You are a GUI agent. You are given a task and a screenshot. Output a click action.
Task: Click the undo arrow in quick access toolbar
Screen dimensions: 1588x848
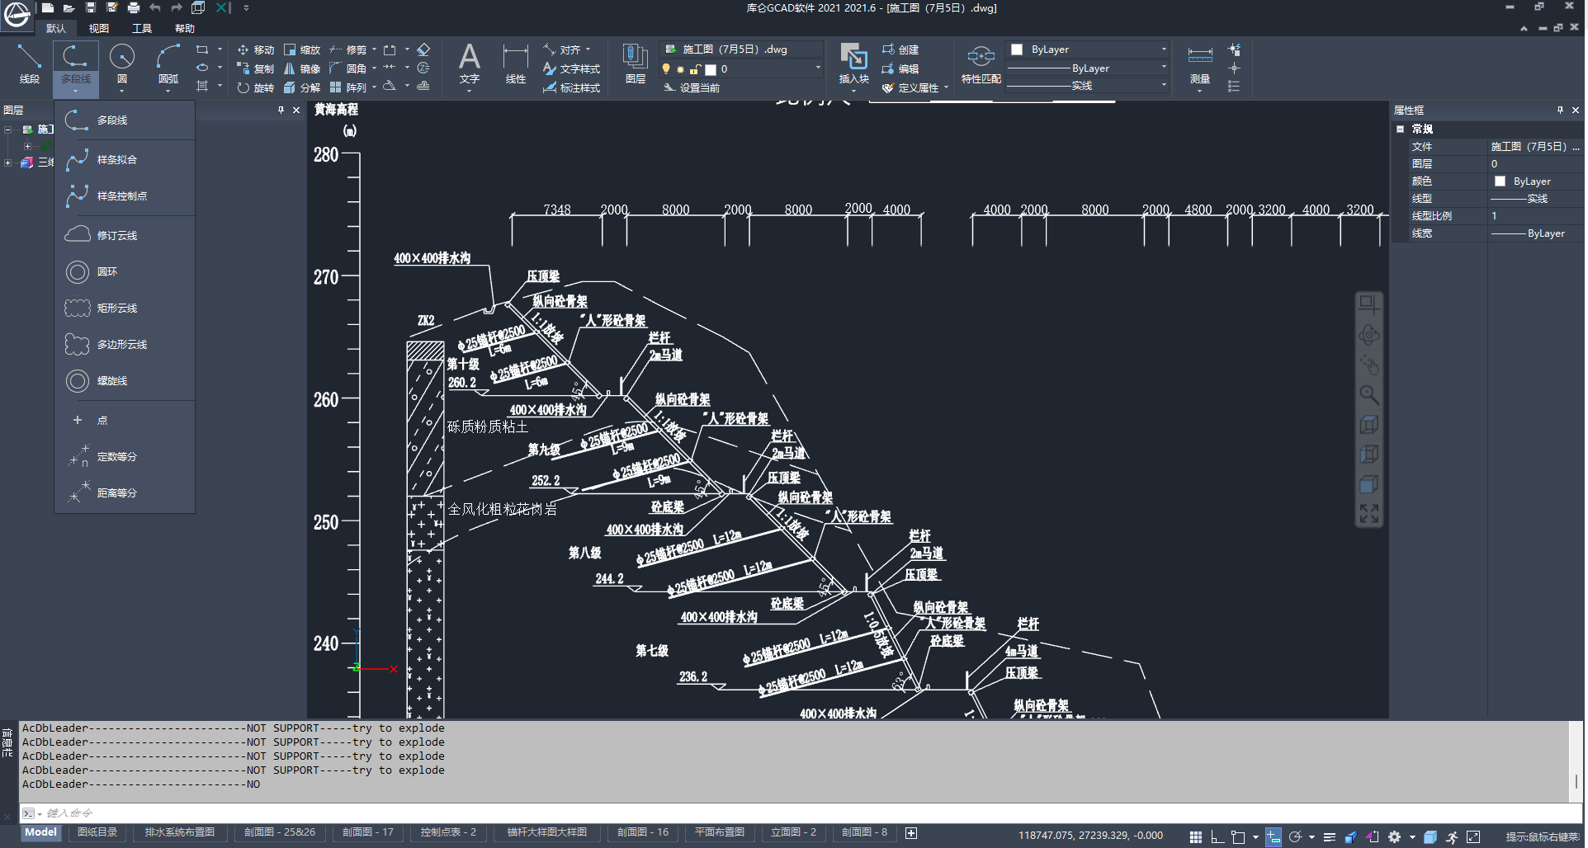(x=155, y=7)
